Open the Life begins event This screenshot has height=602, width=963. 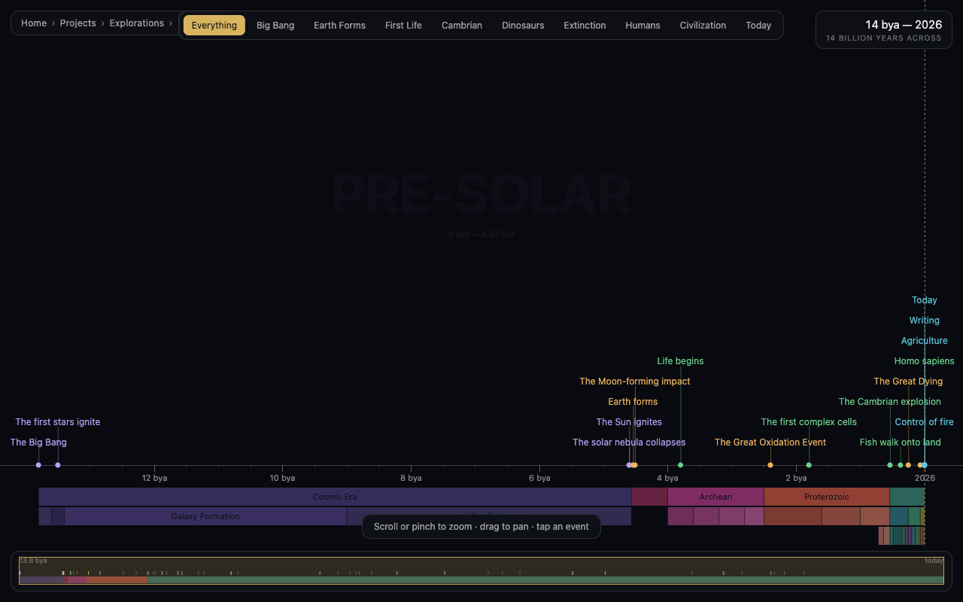click(x=680, y=361)
